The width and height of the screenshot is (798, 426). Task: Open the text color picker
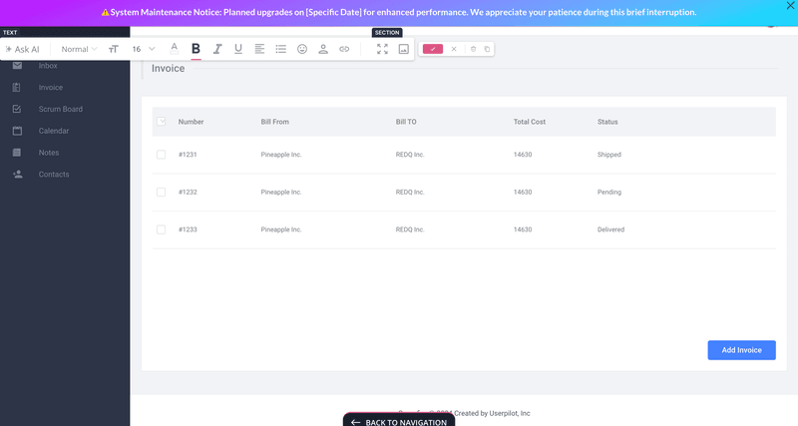(175, 49)
